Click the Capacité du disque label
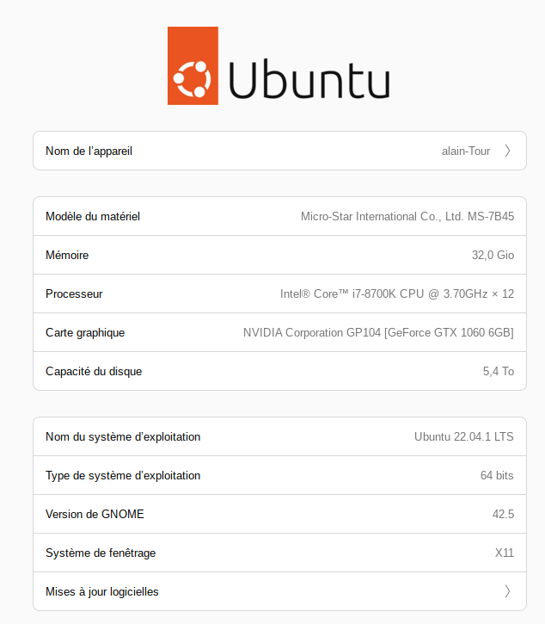The height and width of the screenshot is (624, 545). [x=94, y=371]
